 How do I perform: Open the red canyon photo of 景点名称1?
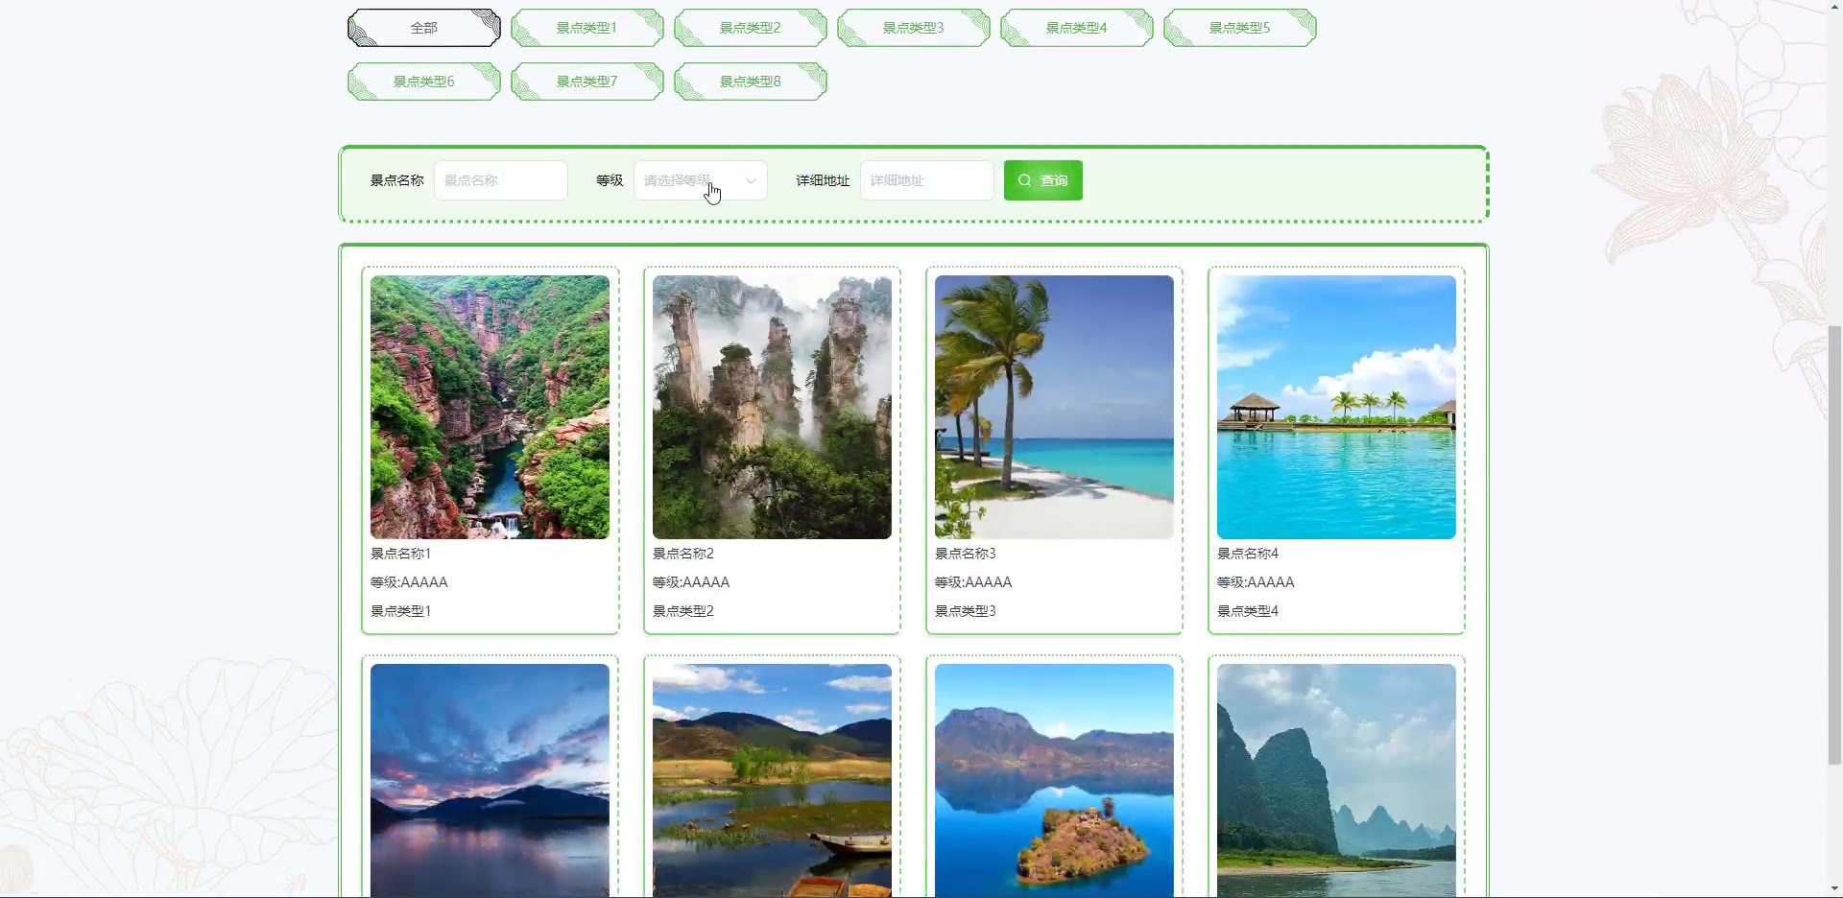[x=490, y=407]
